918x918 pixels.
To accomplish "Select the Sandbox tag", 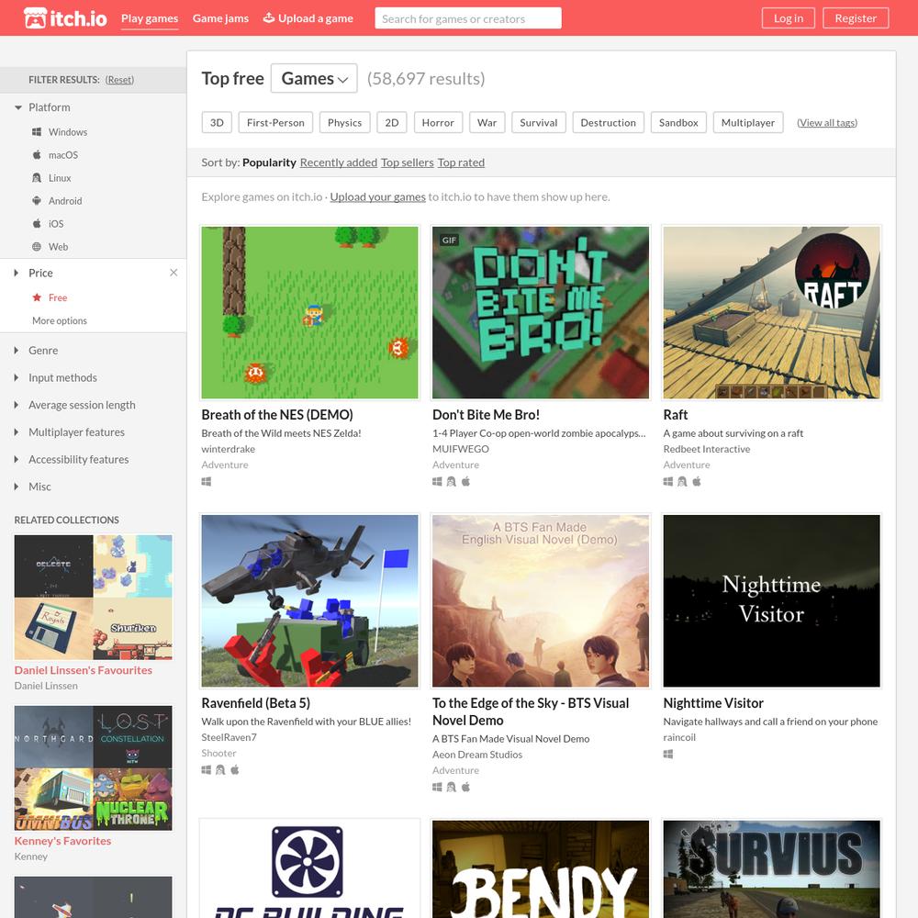I will click(x=678, y=122).
